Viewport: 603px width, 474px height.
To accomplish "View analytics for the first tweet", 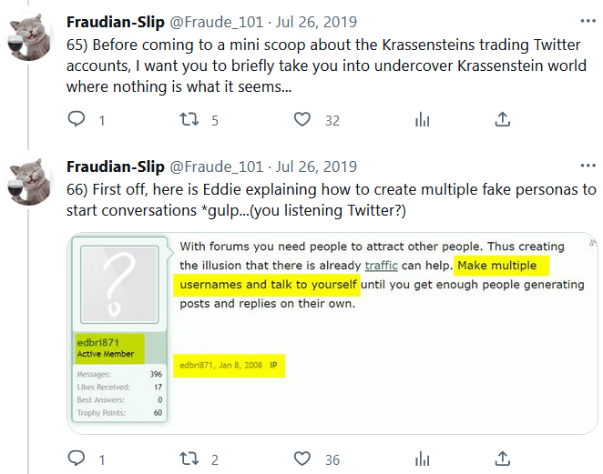I will (x=422, y=119).
